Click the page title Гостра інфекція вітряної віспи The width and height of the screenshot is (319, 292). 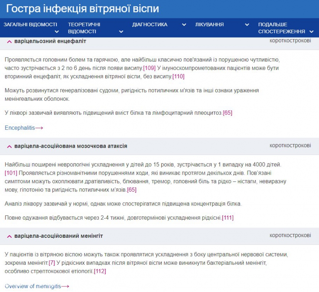point(83,9)
